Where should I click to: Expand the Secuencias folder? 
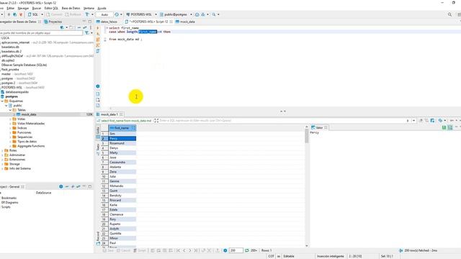pos(10,137)
